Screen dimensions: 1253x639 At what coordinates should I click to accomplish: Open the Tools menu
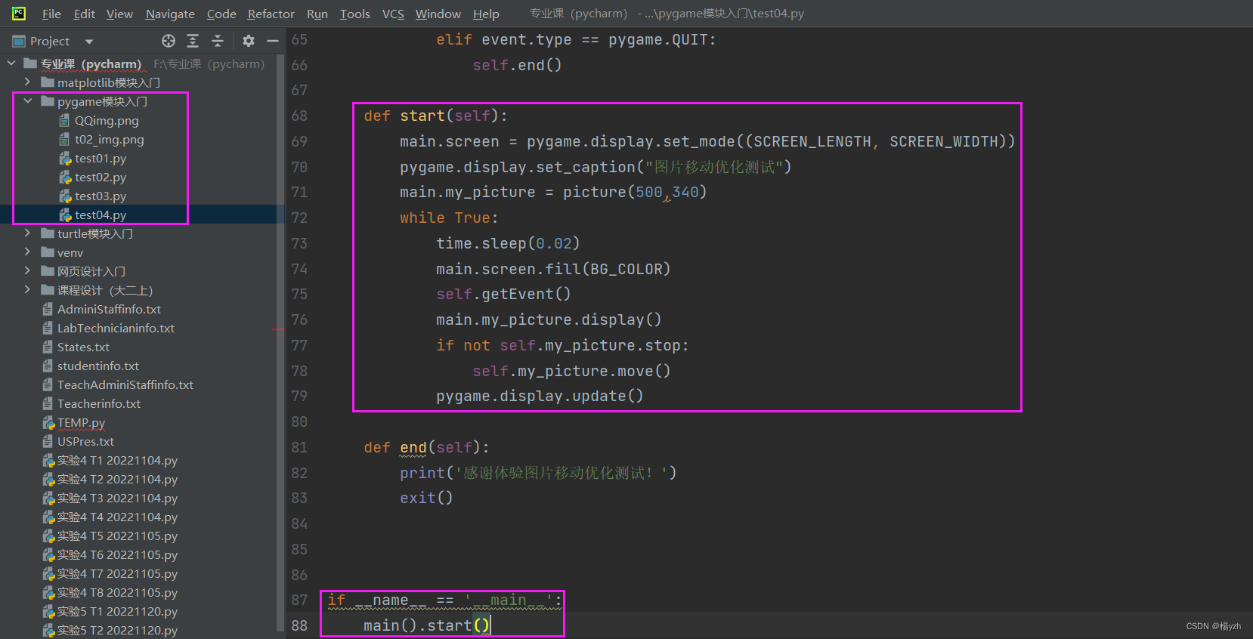pyautogui.click(x=354, y=14)
